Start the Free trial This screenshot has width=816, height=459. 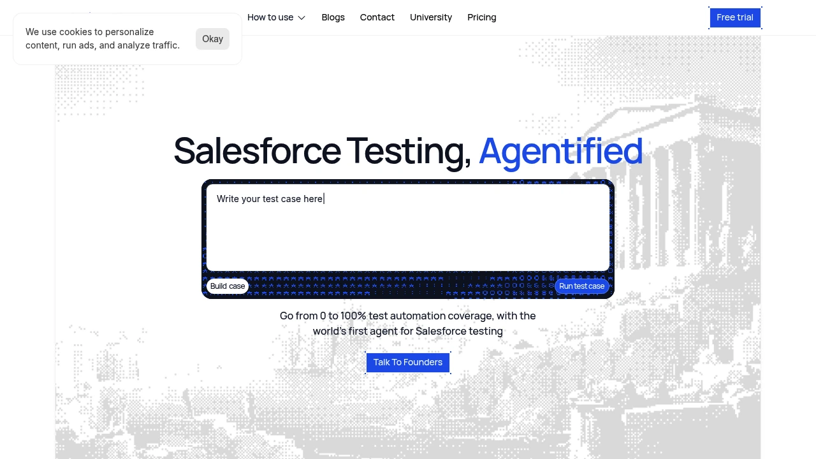coord(735,18)
